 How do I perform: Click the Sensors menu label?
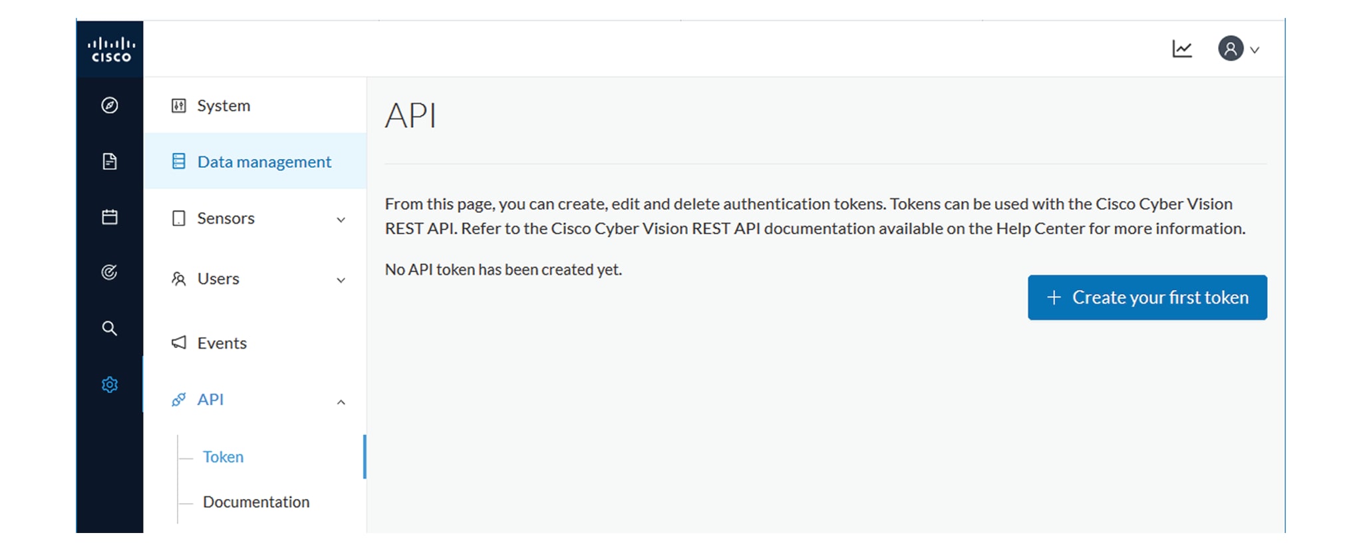(x=226, y=218)
